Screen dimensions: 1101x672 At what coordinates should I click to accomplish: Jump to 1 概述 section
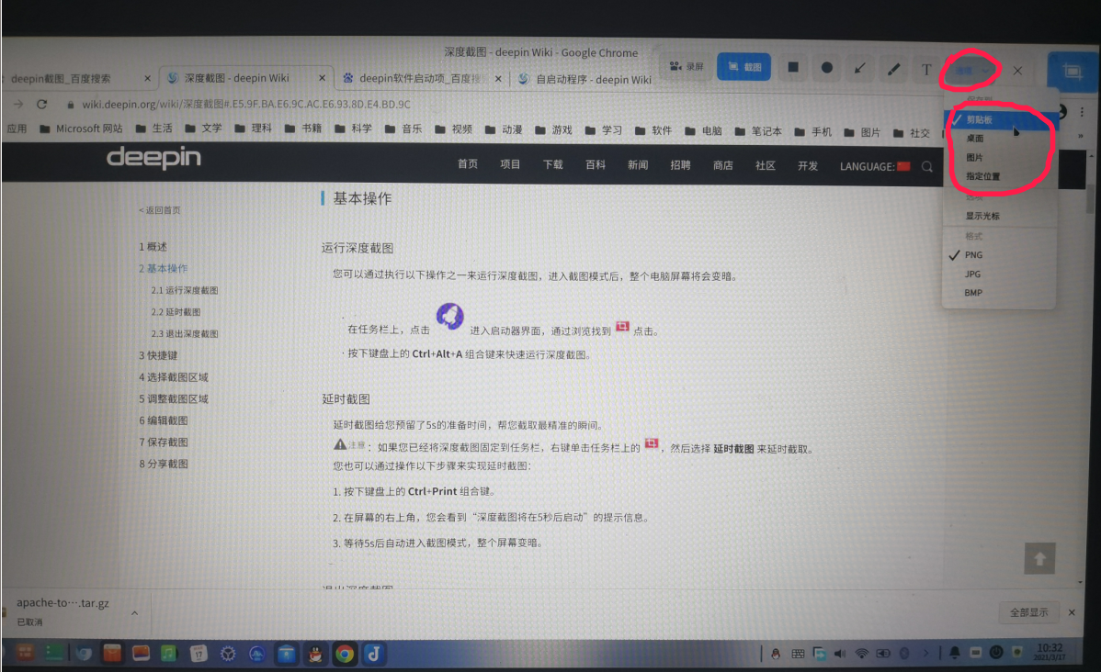click(153, 247)
